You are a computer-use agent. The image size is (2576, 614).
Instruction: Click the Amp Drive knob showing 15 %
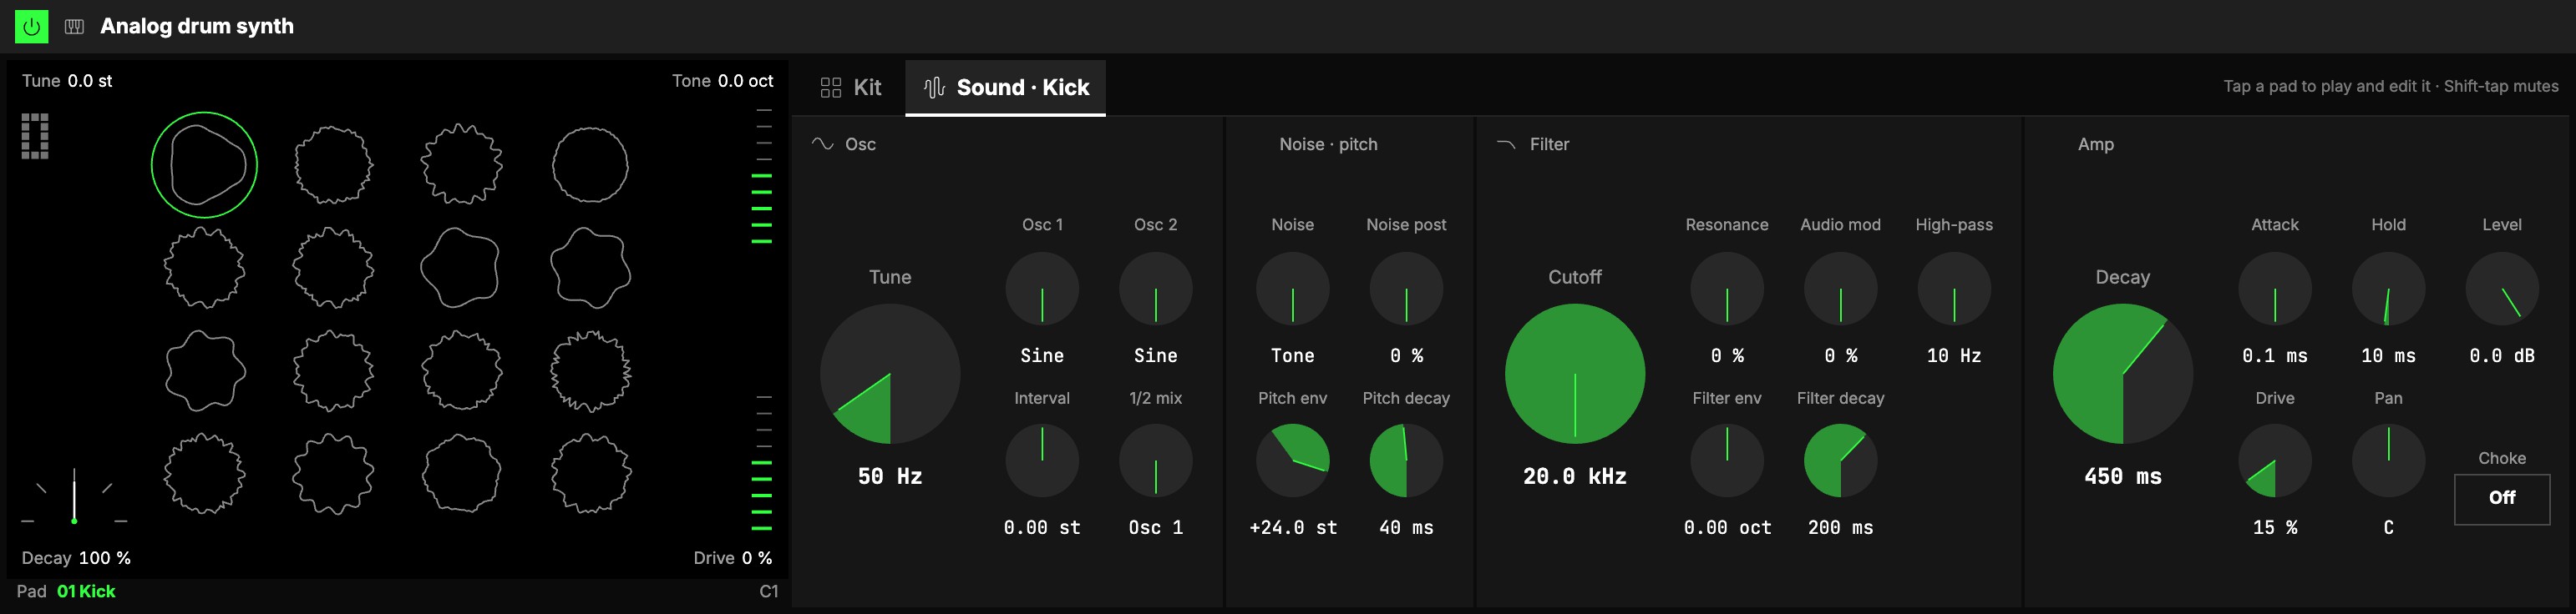(x=2275, y=460)
